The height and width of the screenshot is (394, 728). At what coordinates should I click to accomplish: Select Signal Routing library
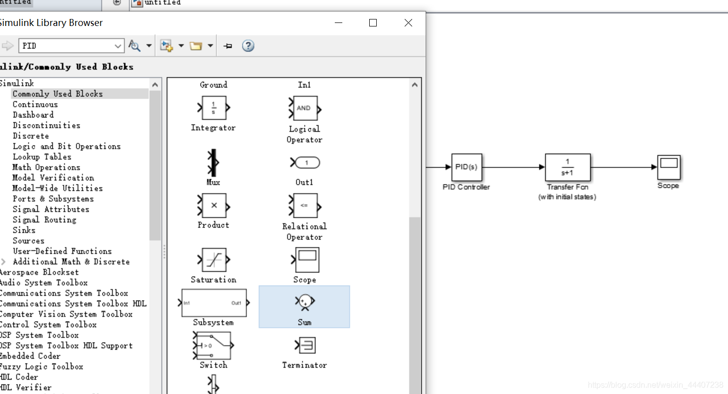click(44, 220)
